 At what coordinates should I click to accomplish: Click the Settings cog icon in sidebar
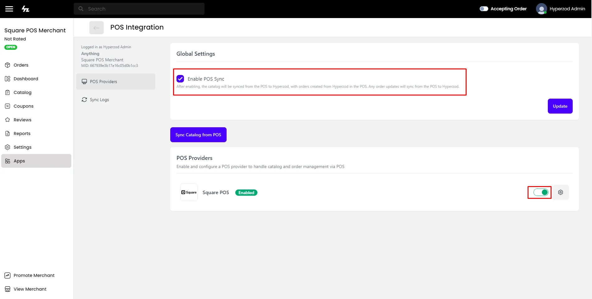[7, 147]
